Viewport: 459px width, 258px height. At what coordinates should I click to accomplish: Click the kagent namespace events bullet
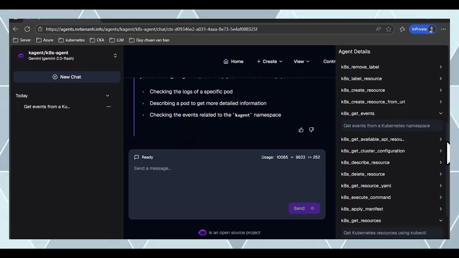click(215, 115)
